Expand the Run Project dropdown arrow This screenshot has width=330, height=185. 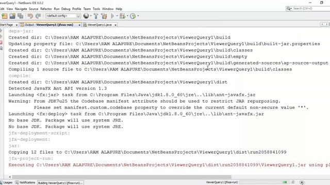click(x=117, y=16)
